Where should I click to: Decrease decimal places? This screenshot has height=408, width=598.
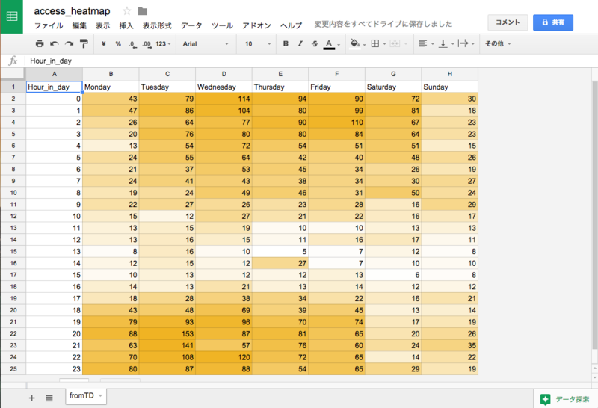pyautogui.click(x=132, y=44)
